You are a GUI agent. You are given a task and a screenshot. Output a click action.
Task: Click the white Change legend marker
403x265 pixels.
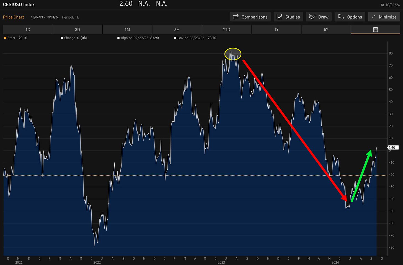point(62,38)
